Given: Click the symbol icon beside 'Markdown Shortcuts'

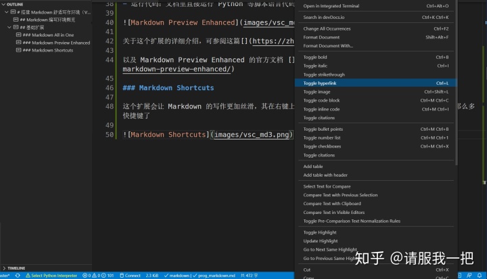Looking at the screenshot, I should (19, 49).
